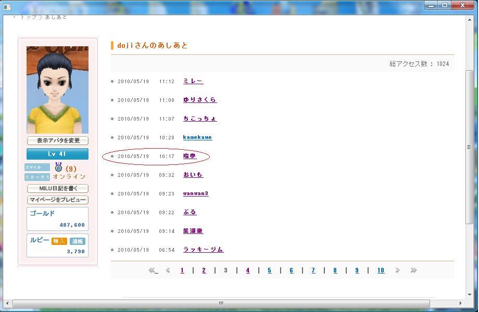Open the ミレー visitor profile link

[193, 81]
